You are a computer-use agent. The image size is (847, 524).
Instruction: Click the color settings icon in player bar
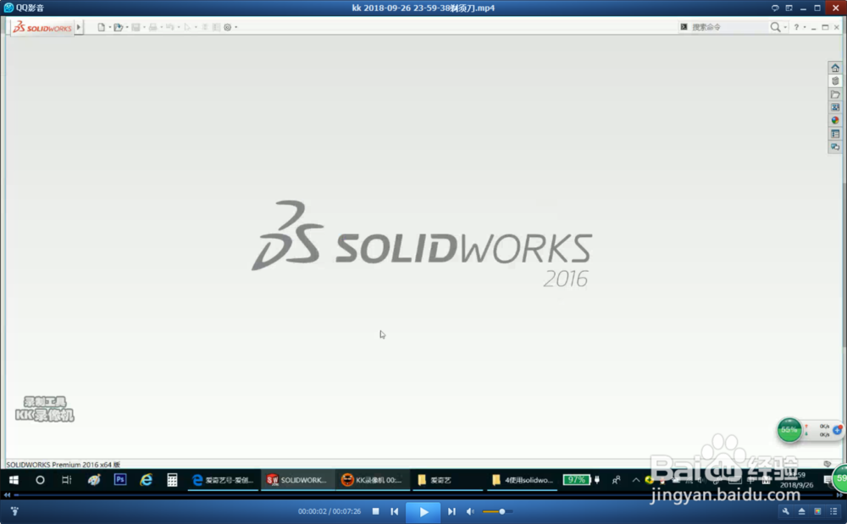pyautogui.click(x=818, y=511)
